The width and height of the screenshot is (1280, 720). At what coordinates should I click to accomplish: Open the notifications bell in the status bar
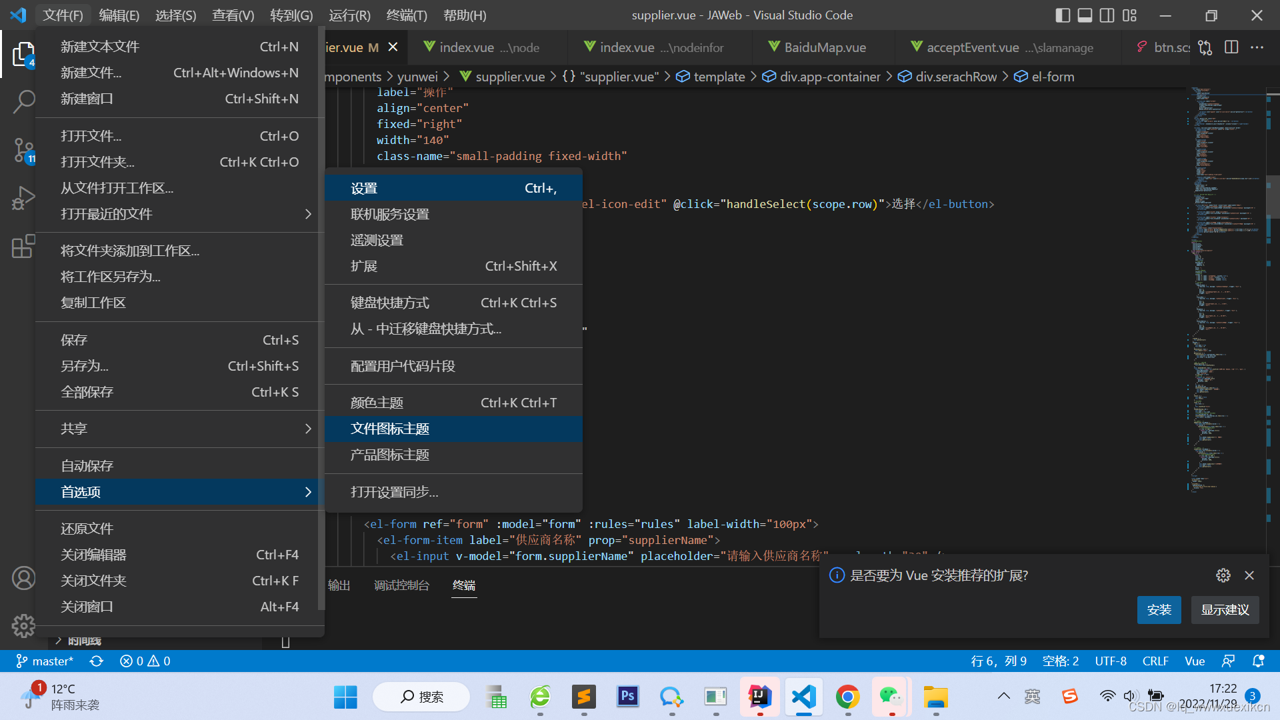coord(1257,661)
